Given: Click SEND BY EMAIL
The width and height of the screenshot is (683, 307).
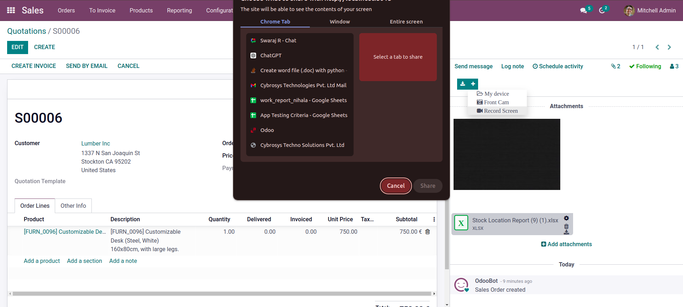Looking at the screenshot, I should tap(87, 66).
